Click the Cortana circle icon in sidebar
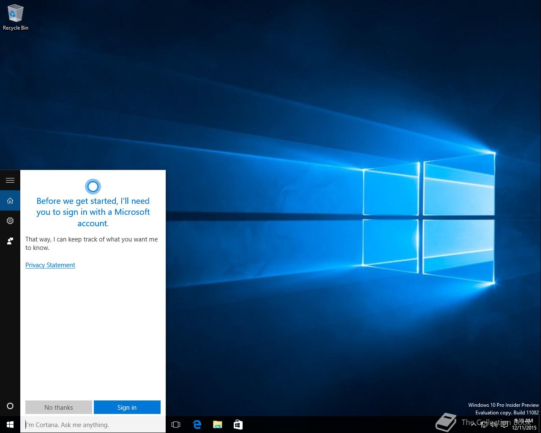Screen dimensions: 541x433 (10, 406)
